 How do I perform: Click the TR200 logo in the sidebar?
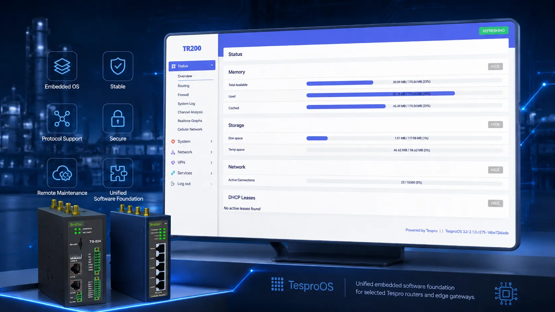[x=192, y=48]
